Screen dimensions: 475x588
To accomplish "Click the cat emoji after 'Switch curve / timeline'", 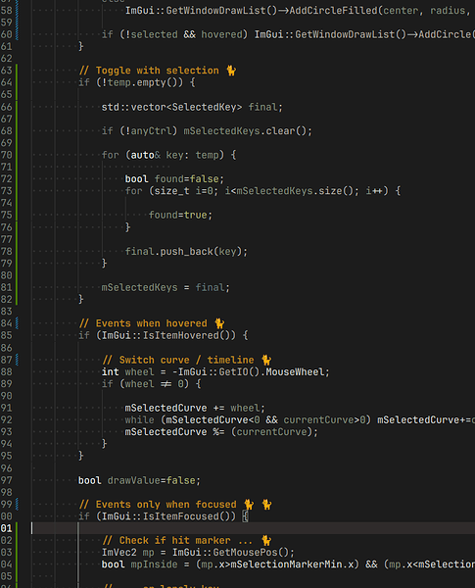I will click(266, 360).
